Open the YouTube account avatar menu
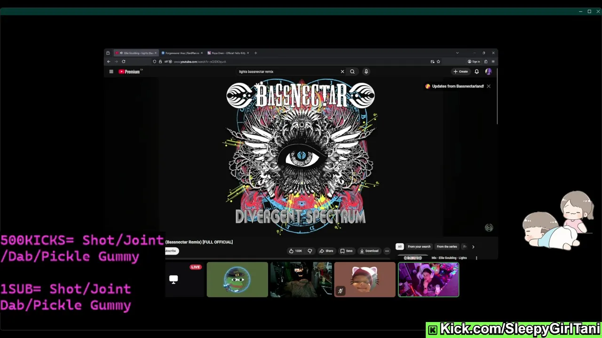The height and width of the screenshot is (338, 602). pyautogui.click(x=488, y=71)
